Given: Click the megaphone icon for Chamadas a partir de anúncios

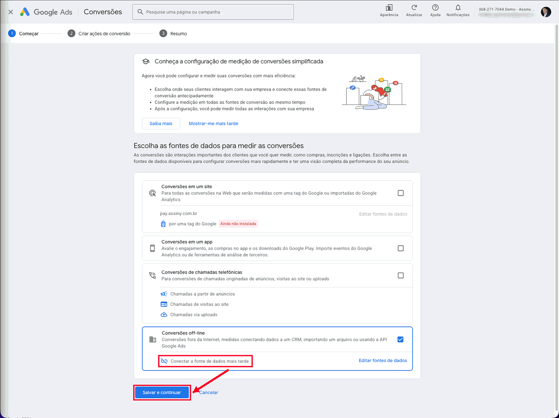Looking at the screenshot, I should [164, 294].
